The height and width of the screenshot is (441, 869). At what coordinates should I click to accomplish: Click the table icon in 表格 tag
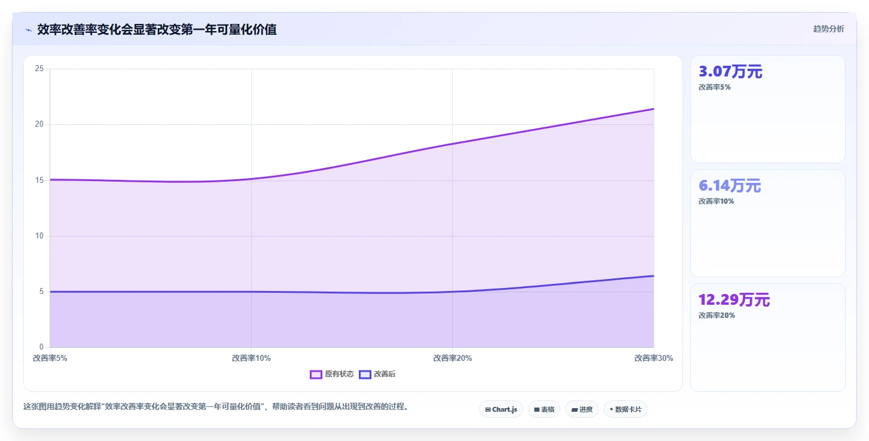coord(536,409)
